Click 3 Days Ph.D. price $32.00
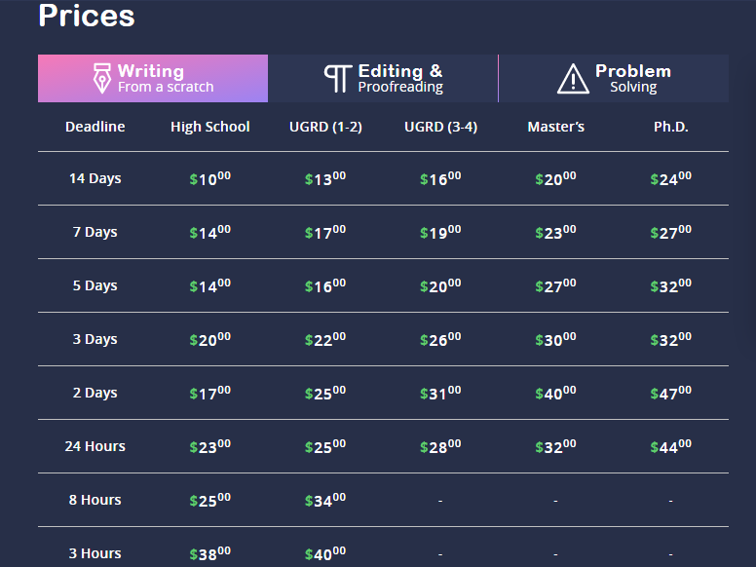Viewport: 756px width, 567px height. [670, 339]
